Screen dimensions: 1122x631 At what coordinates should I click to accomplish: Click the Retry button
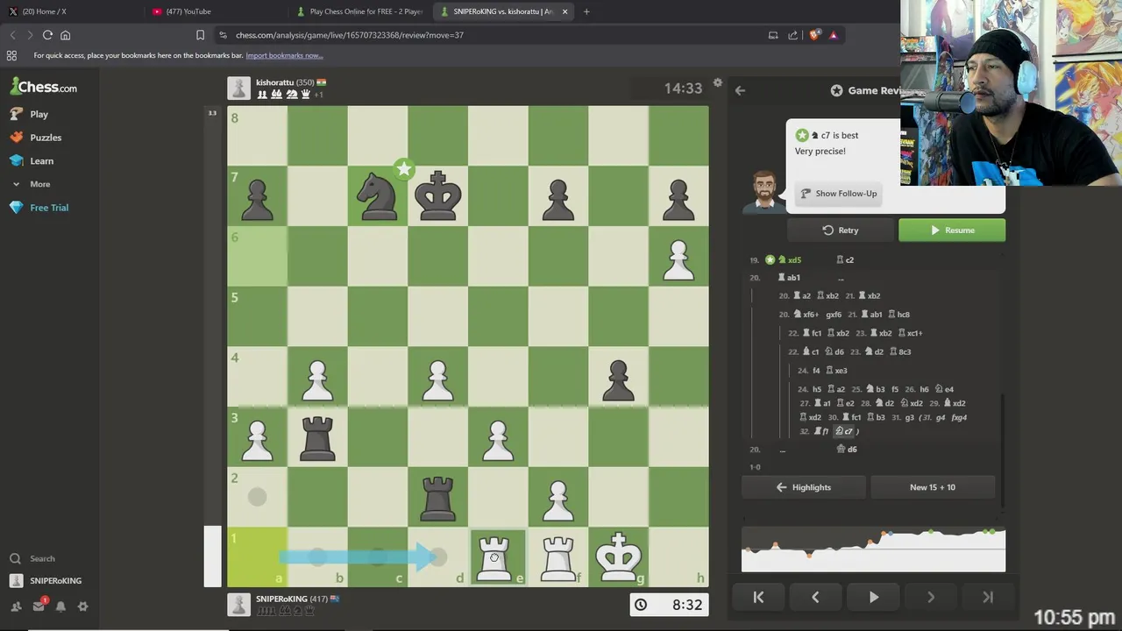pos(841,230)
